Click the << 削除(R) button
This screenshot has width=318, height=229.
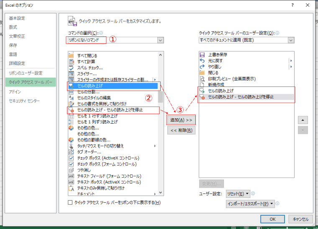pyautogui.click(x=181, y=130)
